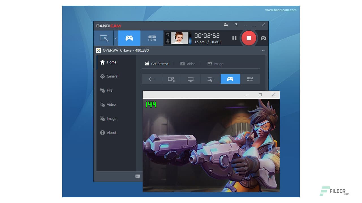
Task: Select the Fullscreen recording mode icon
Action: pyautogui.click(x=191, y=79)
